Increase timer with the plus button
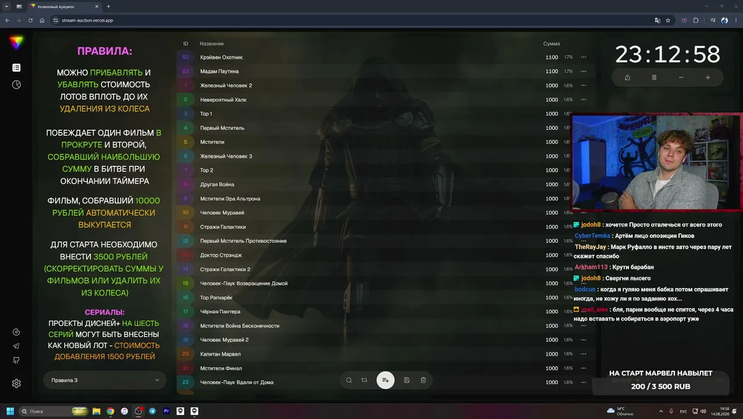Image resolution: width=743 pixels, height=419 pixels. click(x=708, y=77)
